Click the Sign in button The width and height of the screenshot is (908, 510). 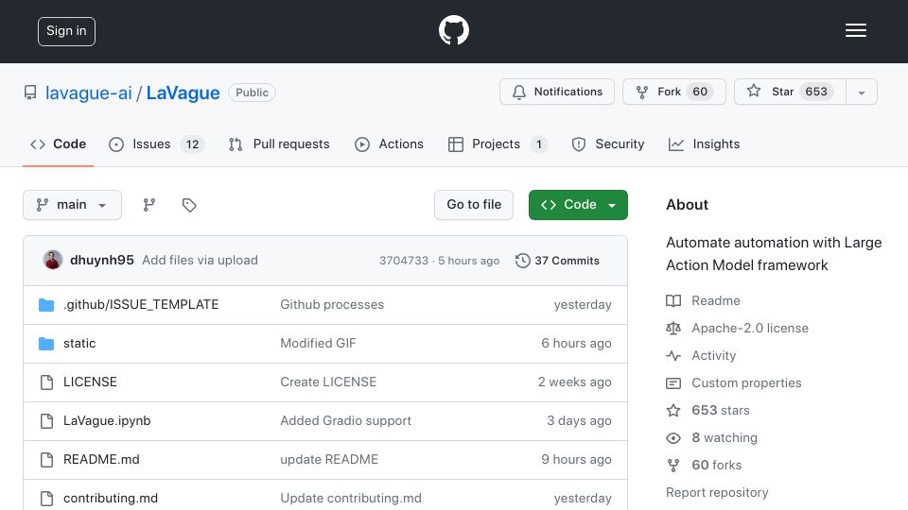(66, 31)
